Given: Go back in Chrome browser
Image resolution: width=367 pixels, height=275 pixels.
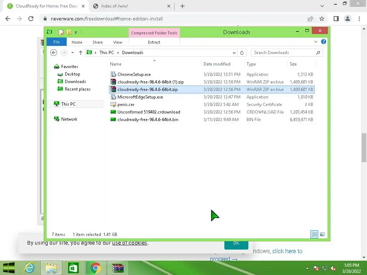Looking at the screenshot, I should 8,19.
